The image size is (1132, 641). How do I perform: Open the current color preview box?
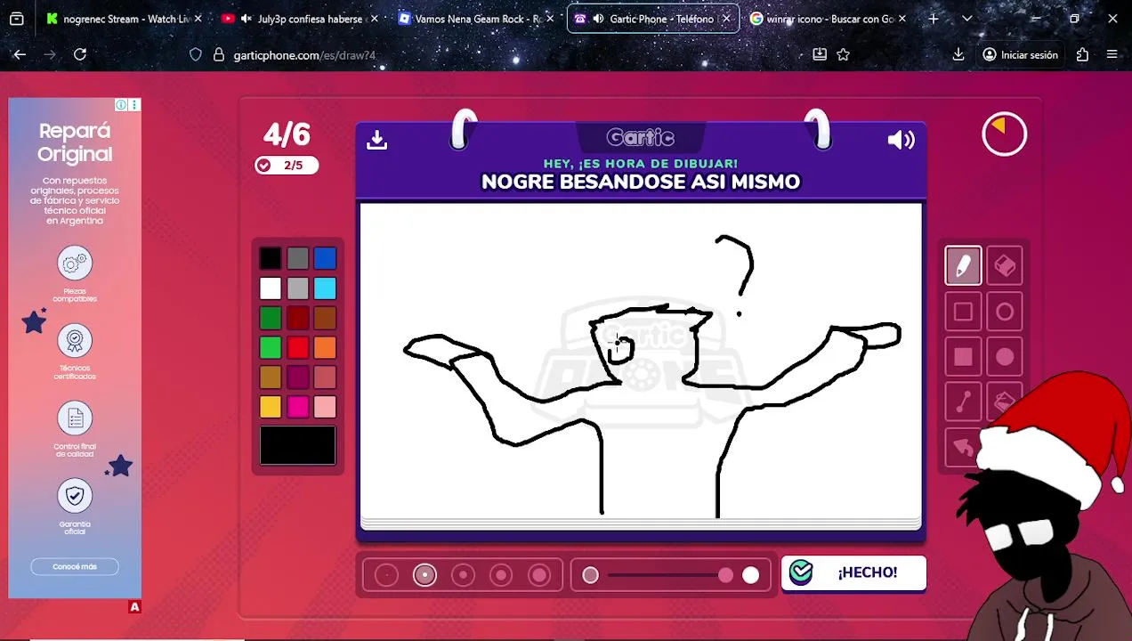pos(298,445)
